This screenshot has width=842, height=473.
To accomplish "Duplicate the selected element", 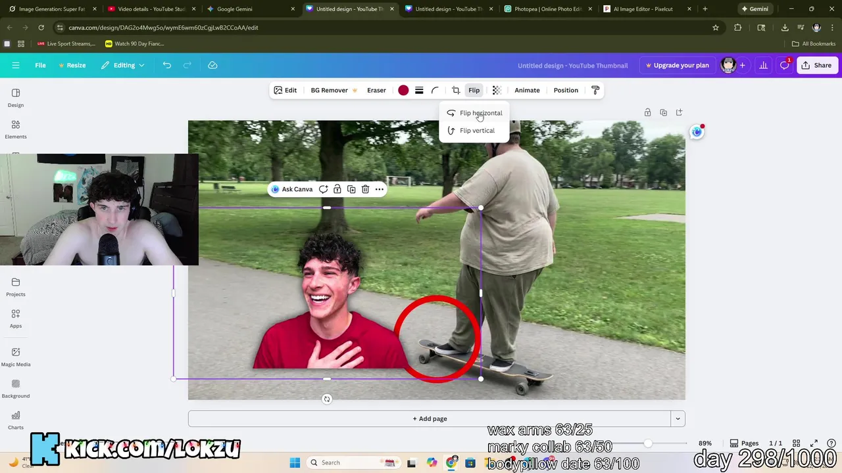I will [x=351, y=189].
